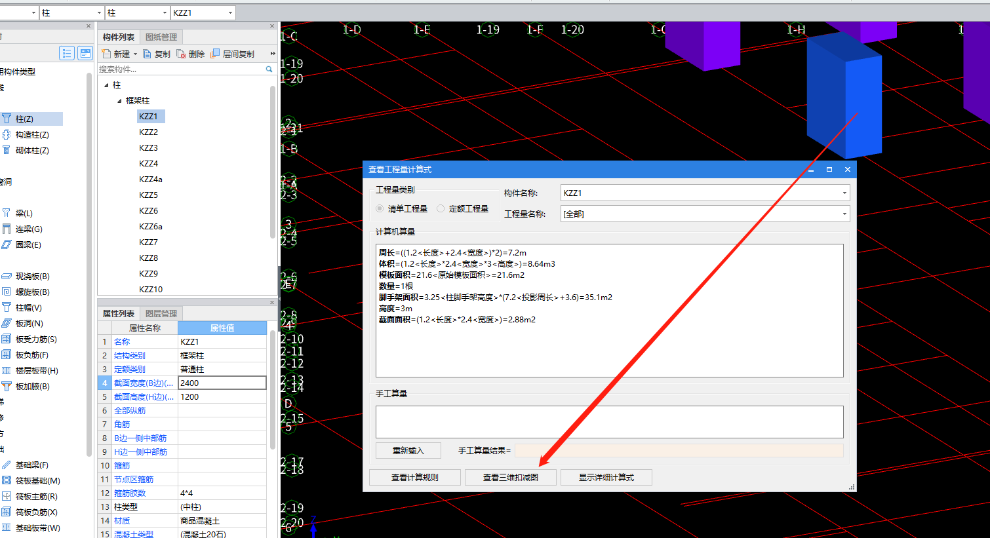Select 基础板带(W) component
This screenshot has height=538, width=990.
coord(37,528)
